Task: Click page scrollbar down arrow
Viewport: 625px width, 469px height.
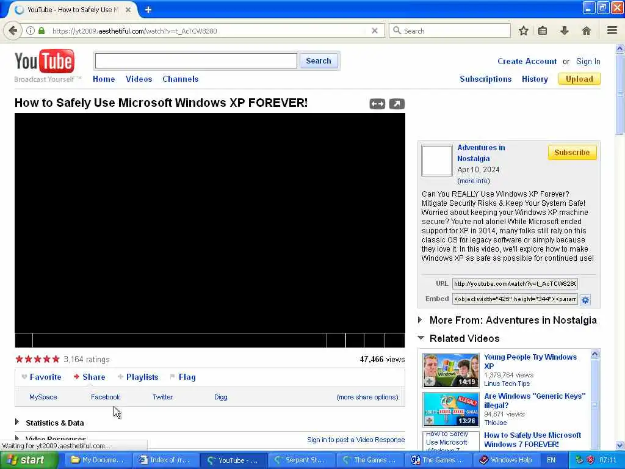Action: (x=620, y=445)
